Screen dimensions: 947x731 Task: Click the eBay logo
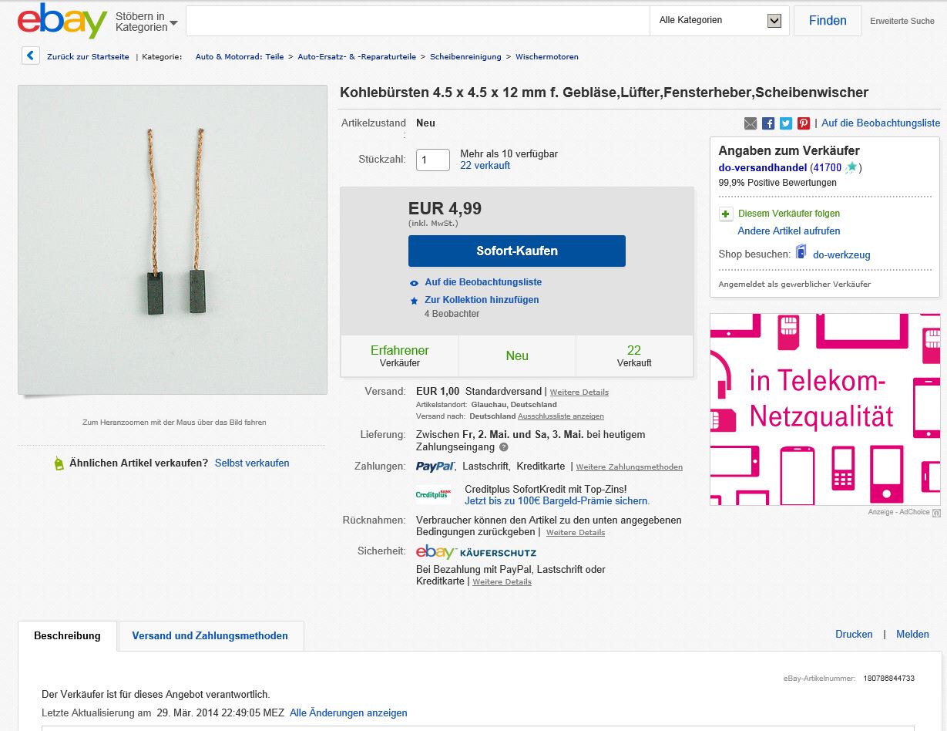[x=62, y=21]
